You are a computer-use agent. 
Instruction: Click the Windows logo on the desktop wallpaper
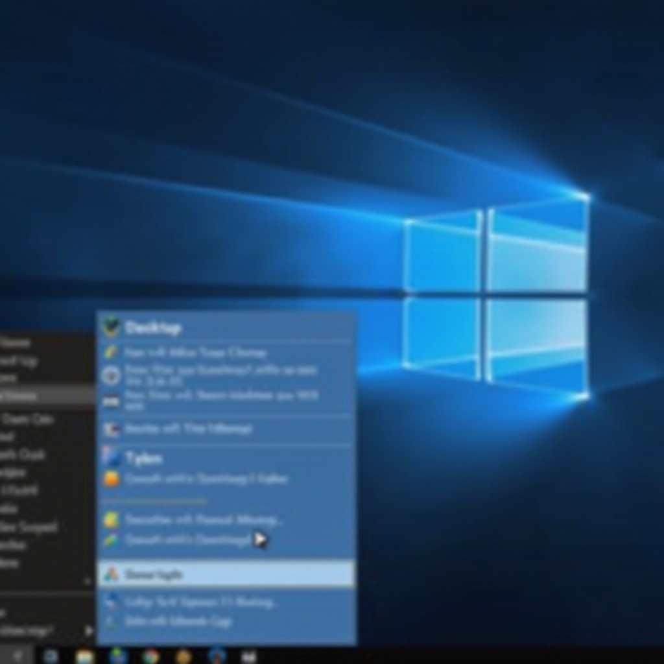point(496,295)
